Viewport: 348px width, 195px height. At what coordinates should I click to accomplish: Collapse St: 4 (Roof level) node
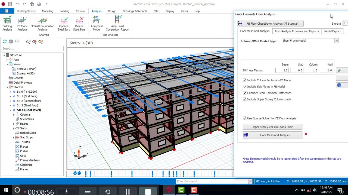[x=10, y=110]
